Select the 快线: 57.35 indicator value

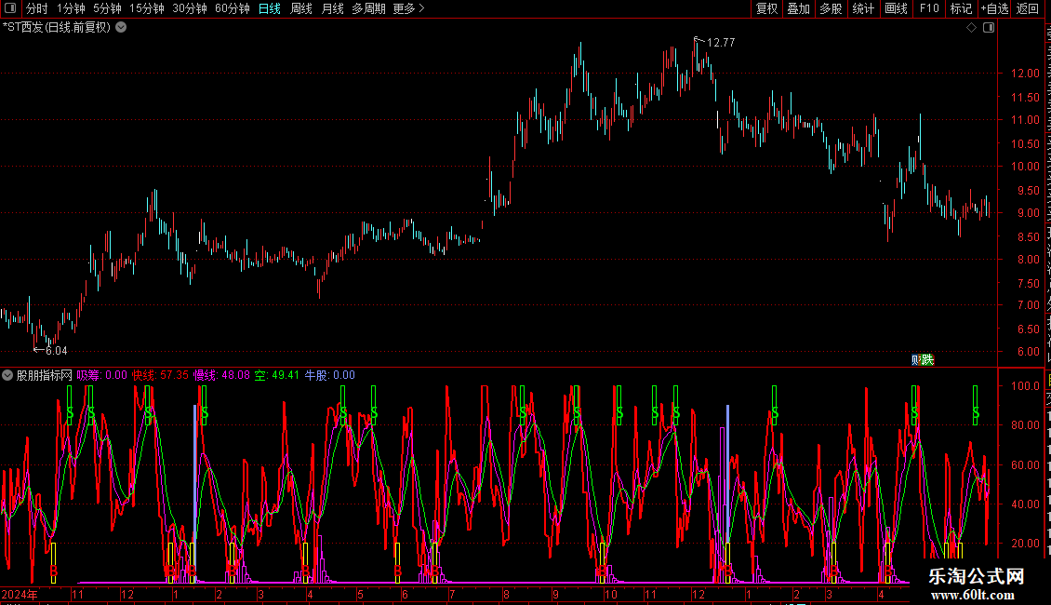(x=160, y=375)
